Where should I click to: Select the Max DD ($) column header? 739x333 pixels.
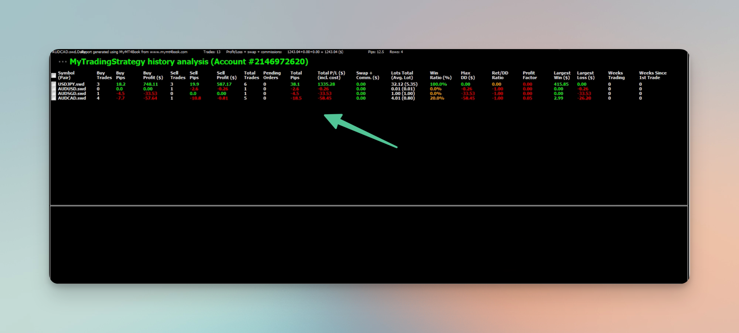pyautogui.click(x=468, y=75)
